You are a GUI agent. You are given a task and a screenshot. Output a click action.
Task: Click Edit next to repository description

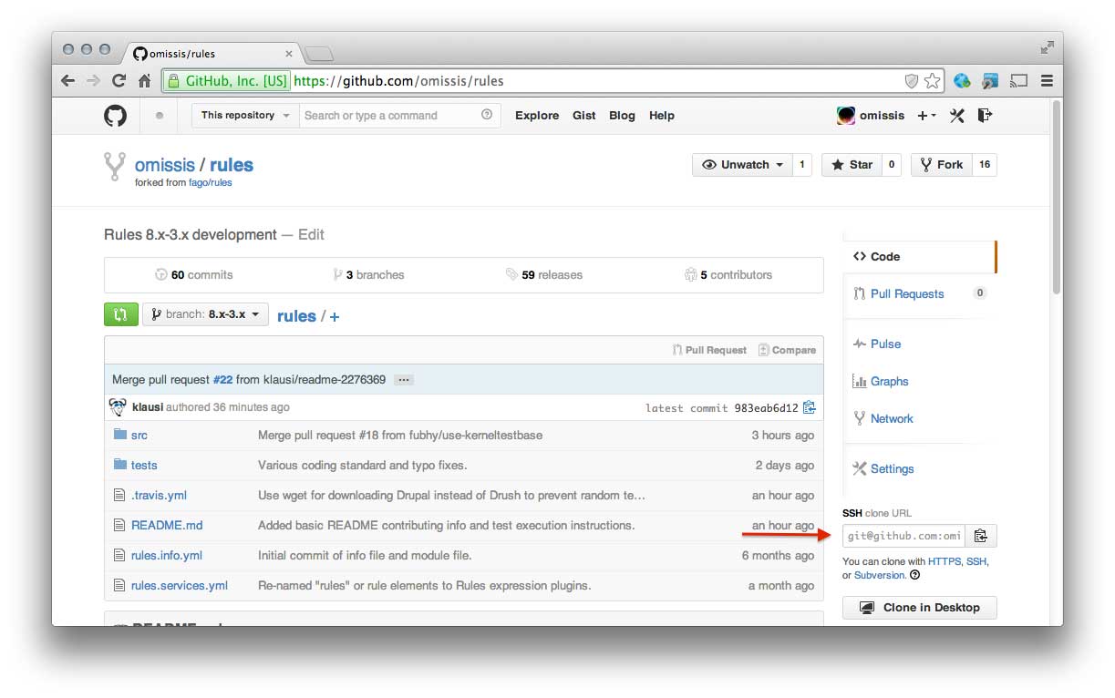[311, 234]
